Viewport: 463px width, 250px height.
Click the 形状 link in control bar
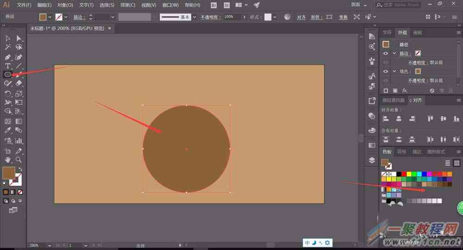point(316,17)
